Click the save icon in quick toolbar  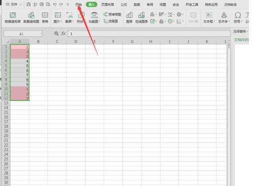point(28,4)
